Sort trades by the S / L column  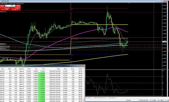point(36,69)
